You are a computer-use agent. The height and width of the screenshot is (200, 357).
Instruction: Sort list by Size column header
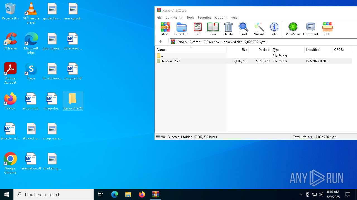point(237,50)
